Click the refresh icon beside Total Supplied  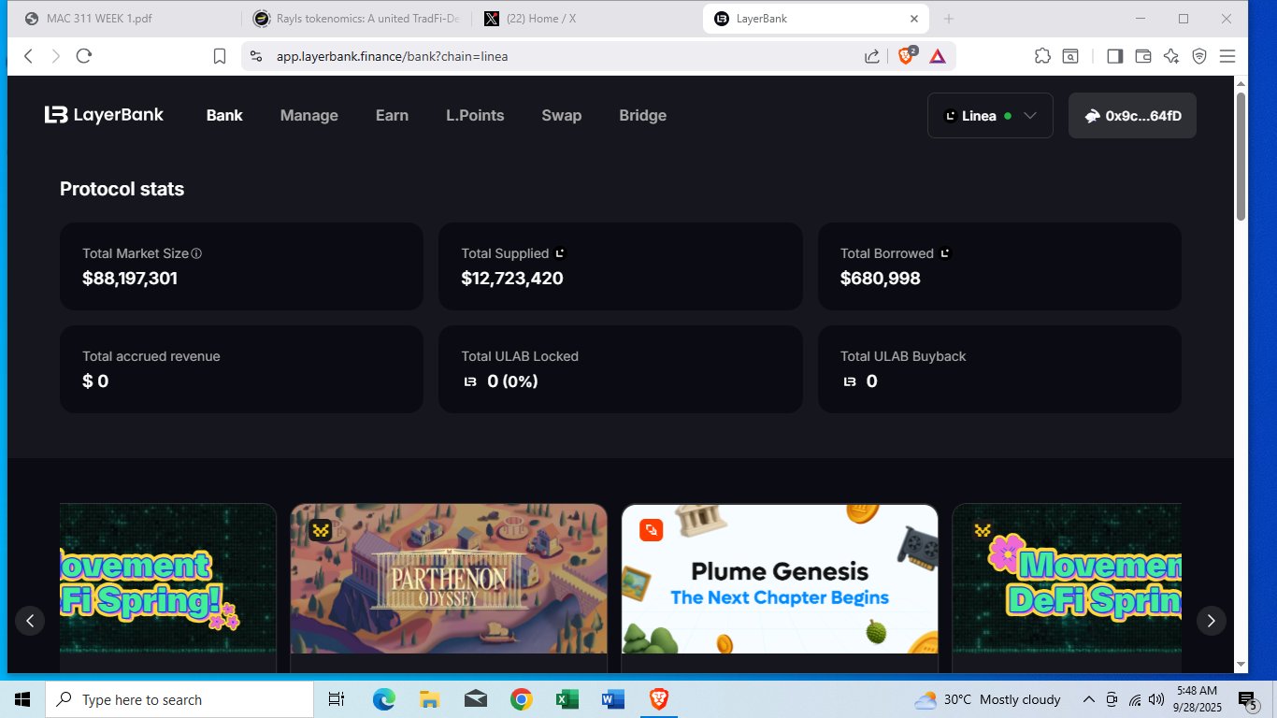(x=559, y=251)
